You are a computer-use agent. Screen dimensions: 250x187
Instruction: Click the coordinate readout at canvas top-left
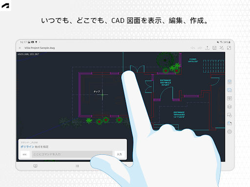(x=28, y=54)
